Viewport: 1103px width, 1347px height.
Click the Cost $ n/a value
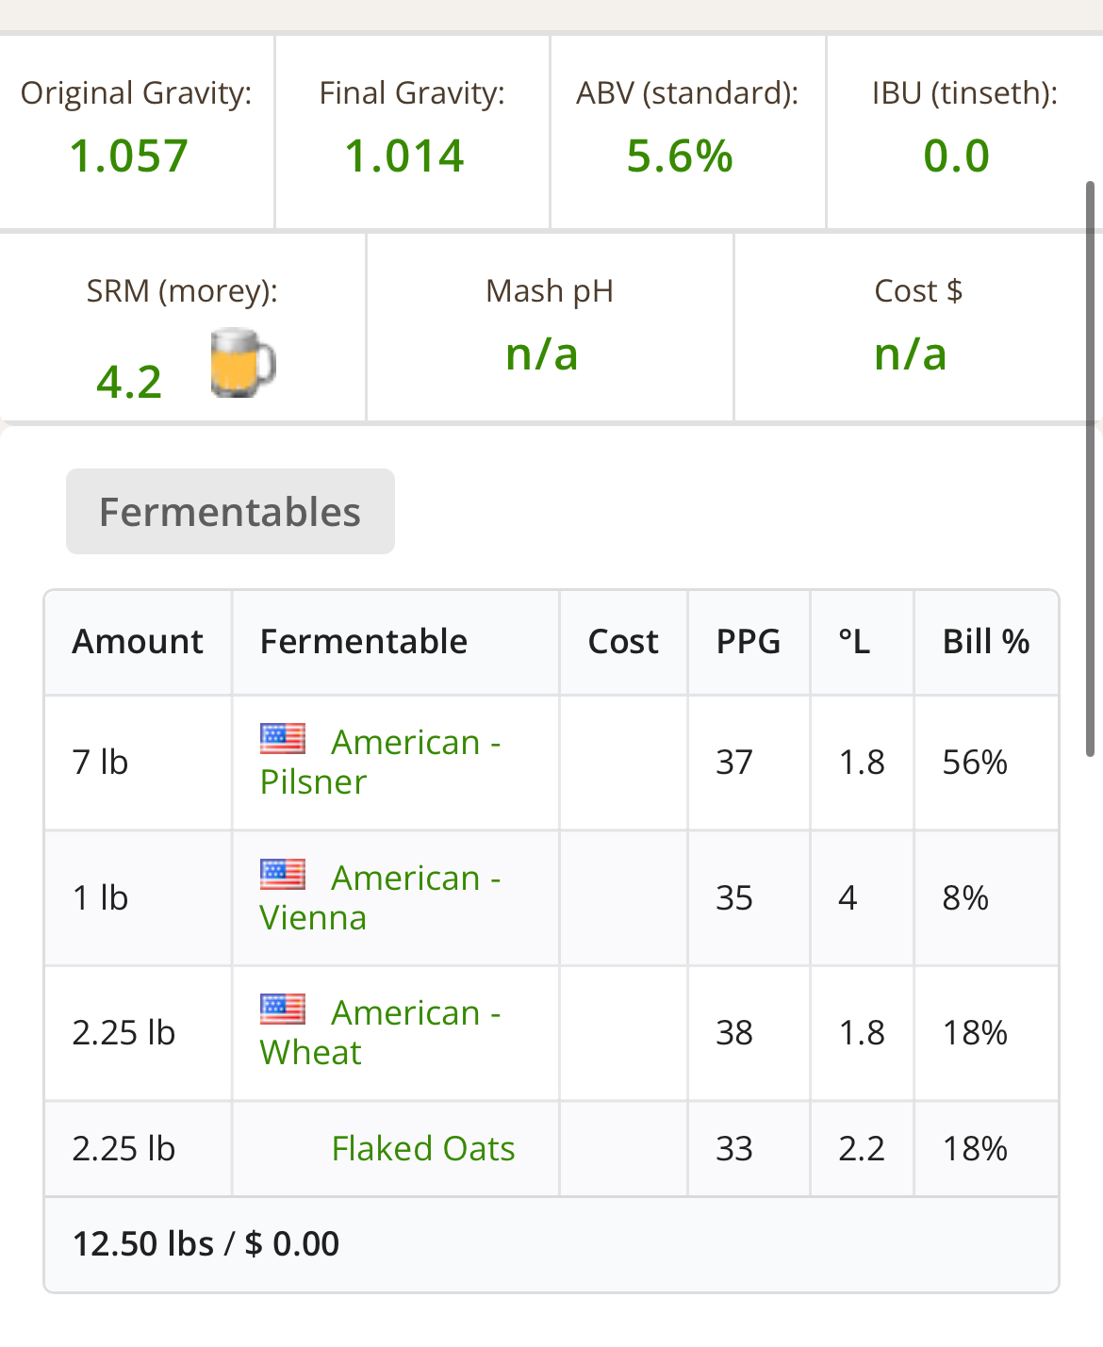tap(910, 354)
